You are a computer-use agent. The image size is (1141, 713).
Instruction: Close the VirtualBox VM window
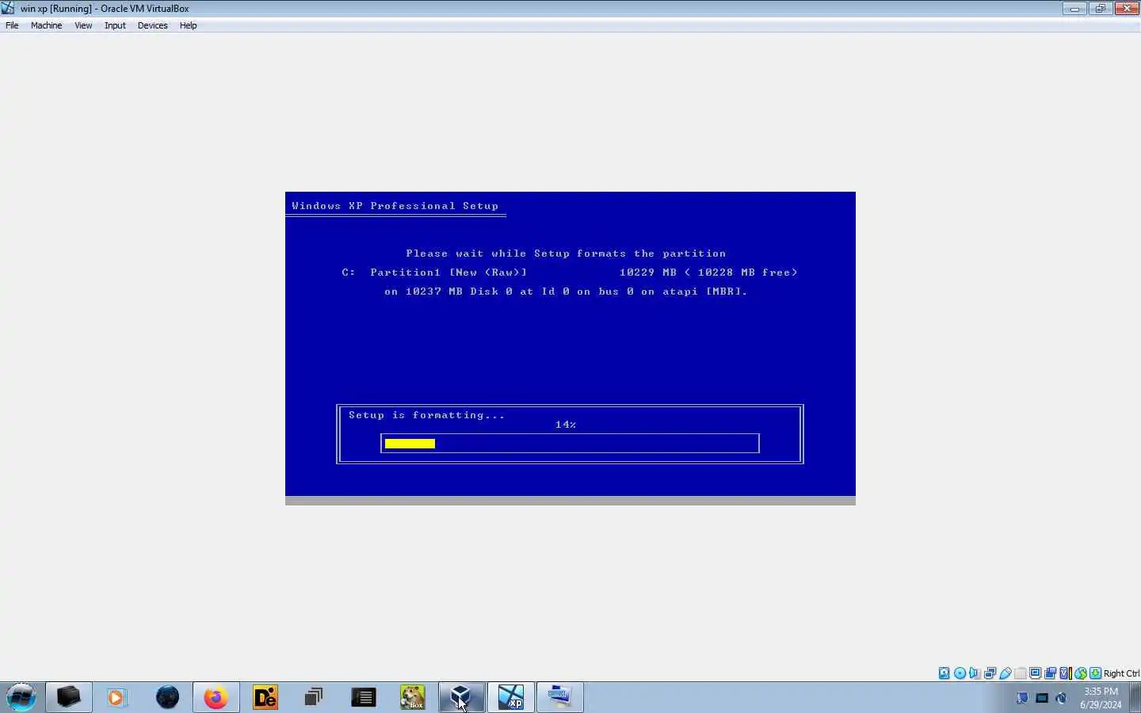[1126, 9]
